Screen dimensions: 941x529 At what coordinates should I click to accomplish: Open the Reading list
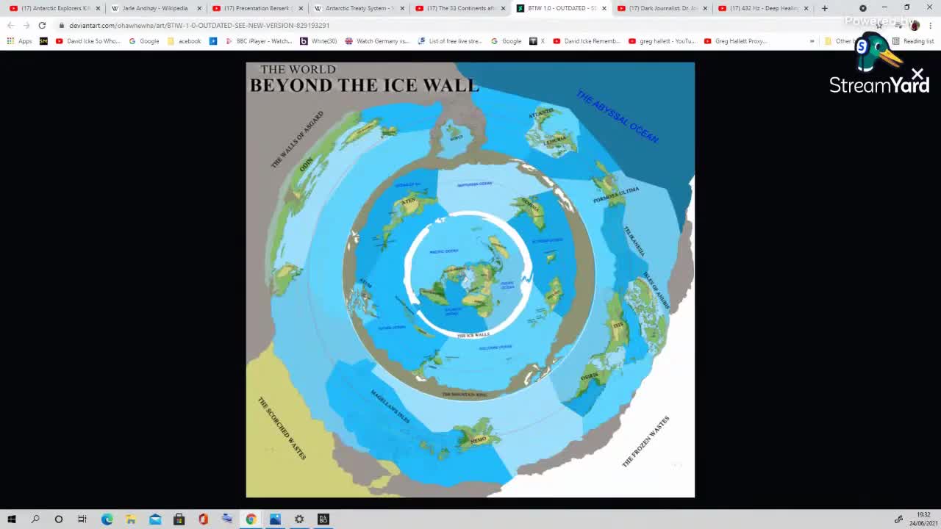[912, 41]
